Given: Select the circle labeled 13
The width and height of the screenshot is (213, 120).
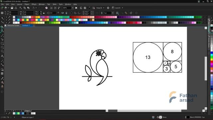Looking at the screenshot, I should coord(148,57).
